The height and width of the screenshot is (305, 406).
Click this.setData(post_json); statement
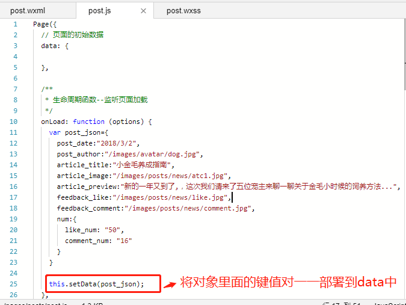coord(96,284)
